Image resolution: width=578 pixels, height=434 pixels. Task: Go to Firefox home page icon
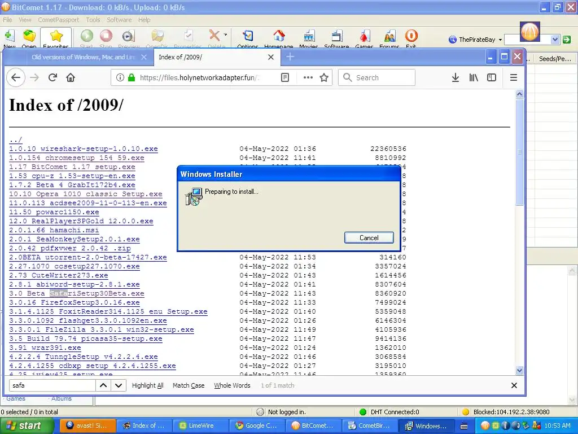71,77
